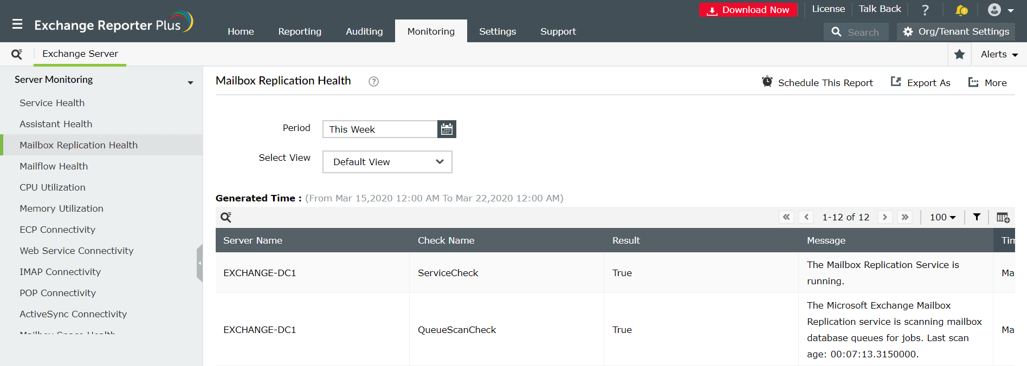The image size is (1027, 366).
Task: Click Schedule This Report
Action: [817, 82]
